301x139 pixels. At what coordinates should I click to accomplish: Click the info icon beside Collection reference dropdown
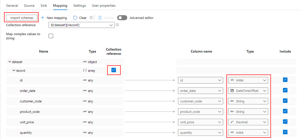pyautogui.click(x=117, y=25)
